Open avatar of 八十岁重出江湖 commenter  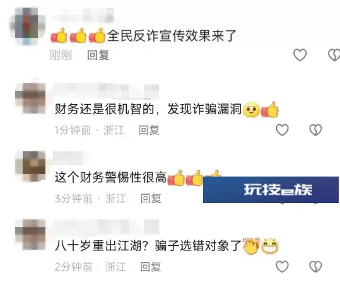pyautogui.click(x=30, y=235)
